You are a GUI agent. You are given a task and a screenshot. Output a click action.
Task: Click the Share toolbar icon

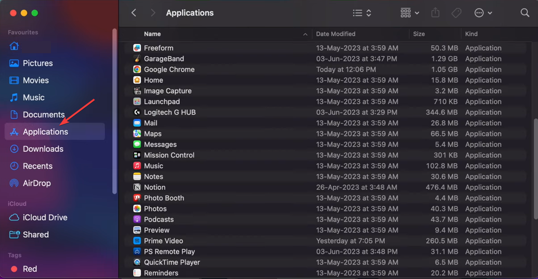tap(435, 12)
